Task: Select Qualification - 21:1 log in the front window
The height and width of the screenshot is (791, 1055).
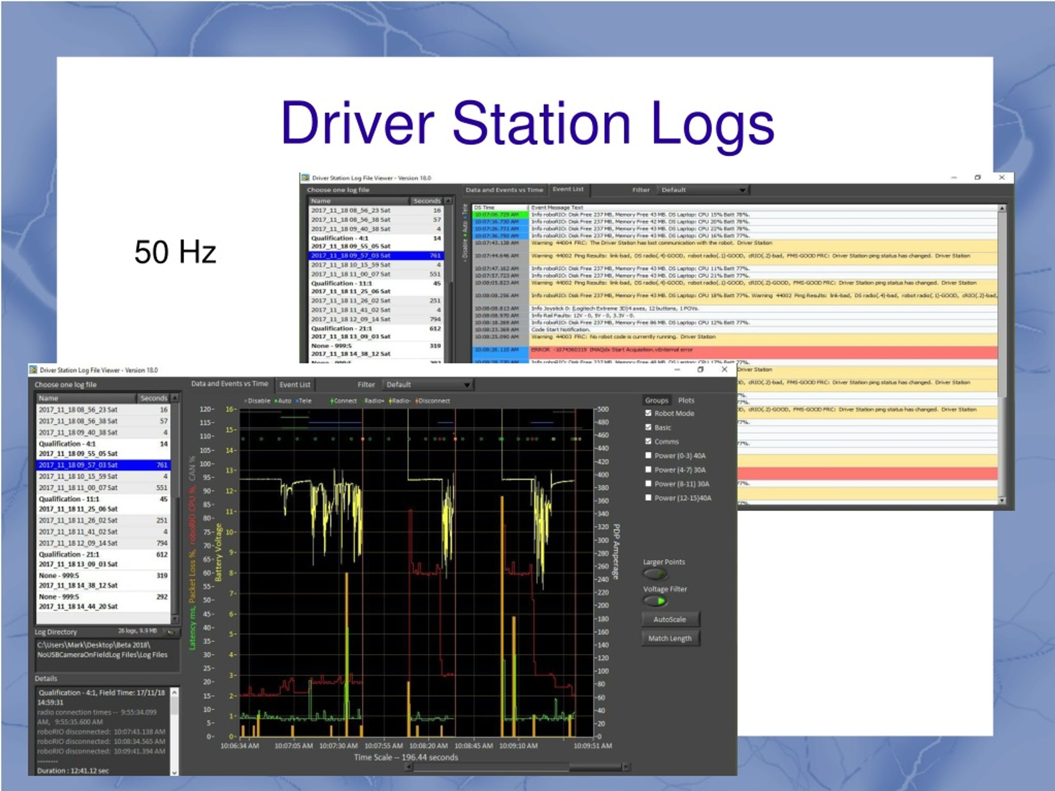Action: pos(103,559)
